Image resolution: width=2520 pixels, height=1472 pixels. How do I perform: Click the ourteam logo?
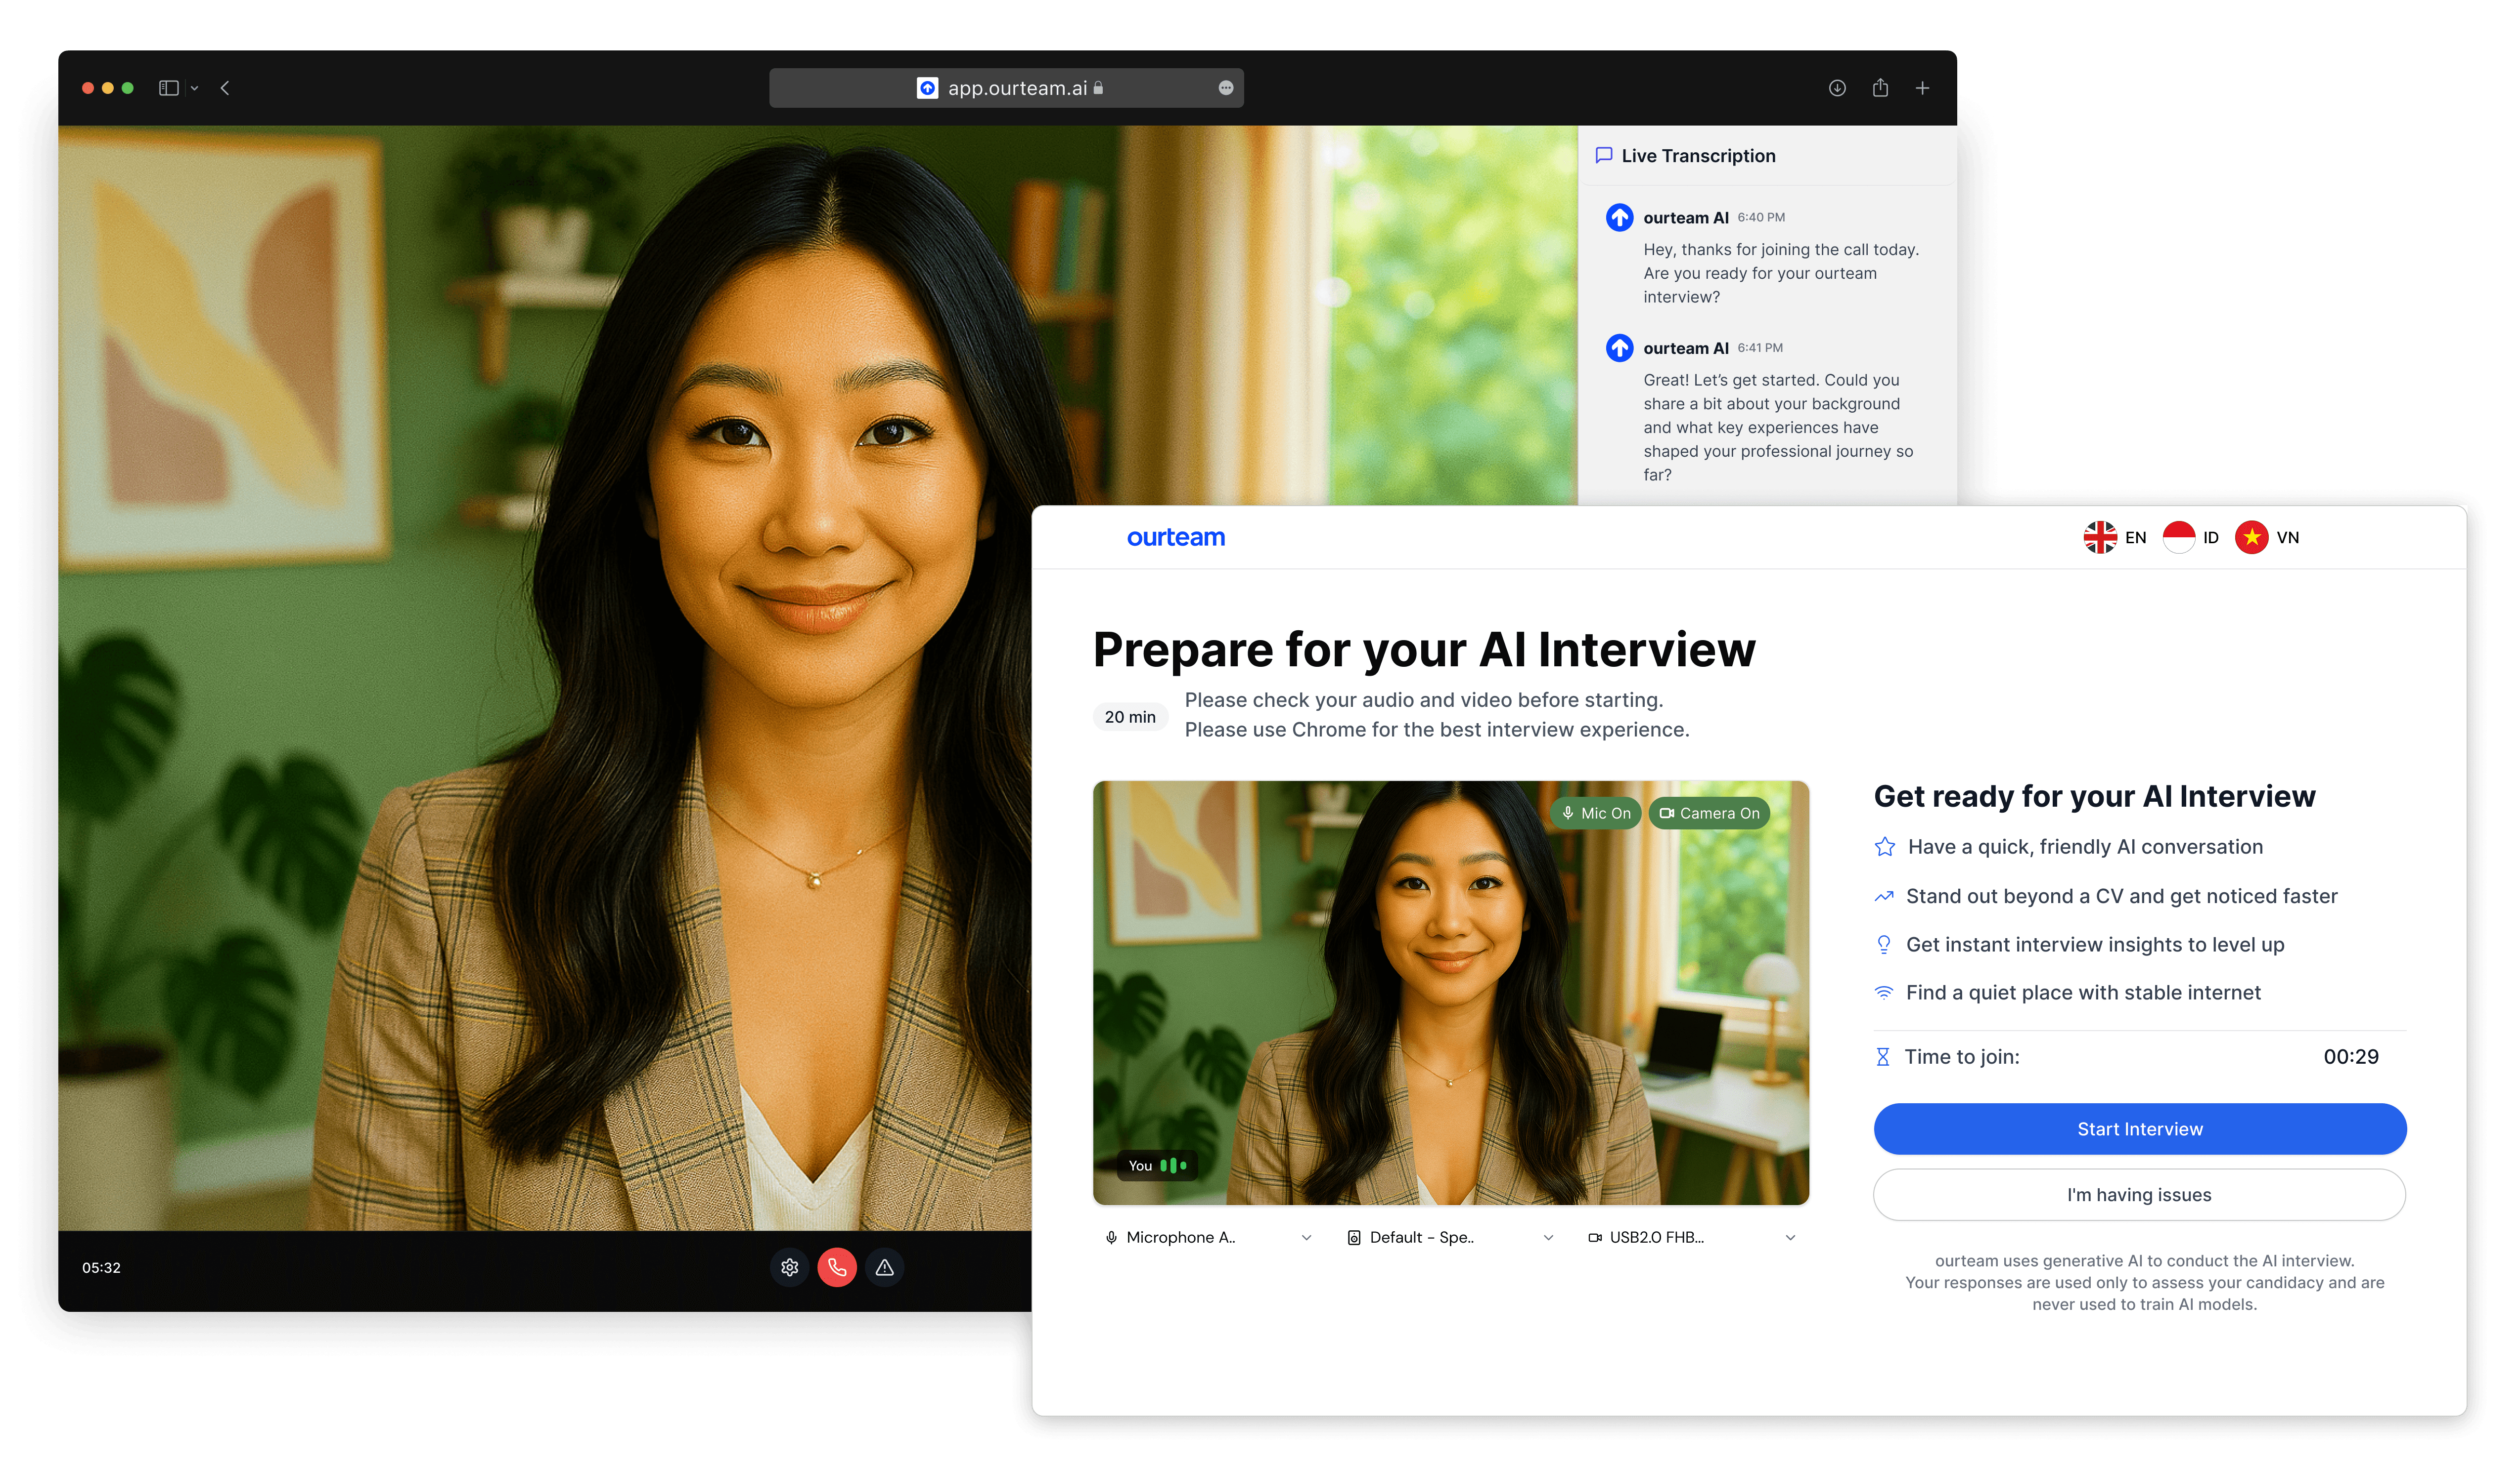(1175, 537)
